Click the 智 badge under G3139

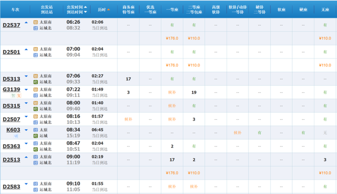[13, 95]
